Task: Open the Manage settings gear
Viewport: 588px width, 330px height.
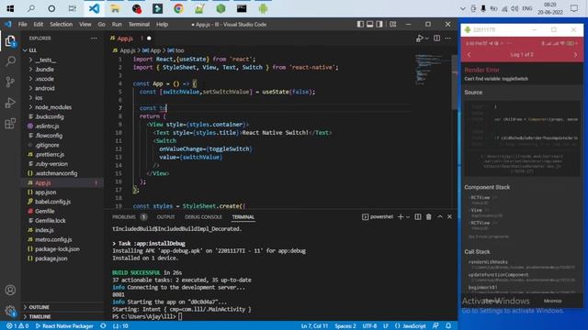Action: coord(10,310)
